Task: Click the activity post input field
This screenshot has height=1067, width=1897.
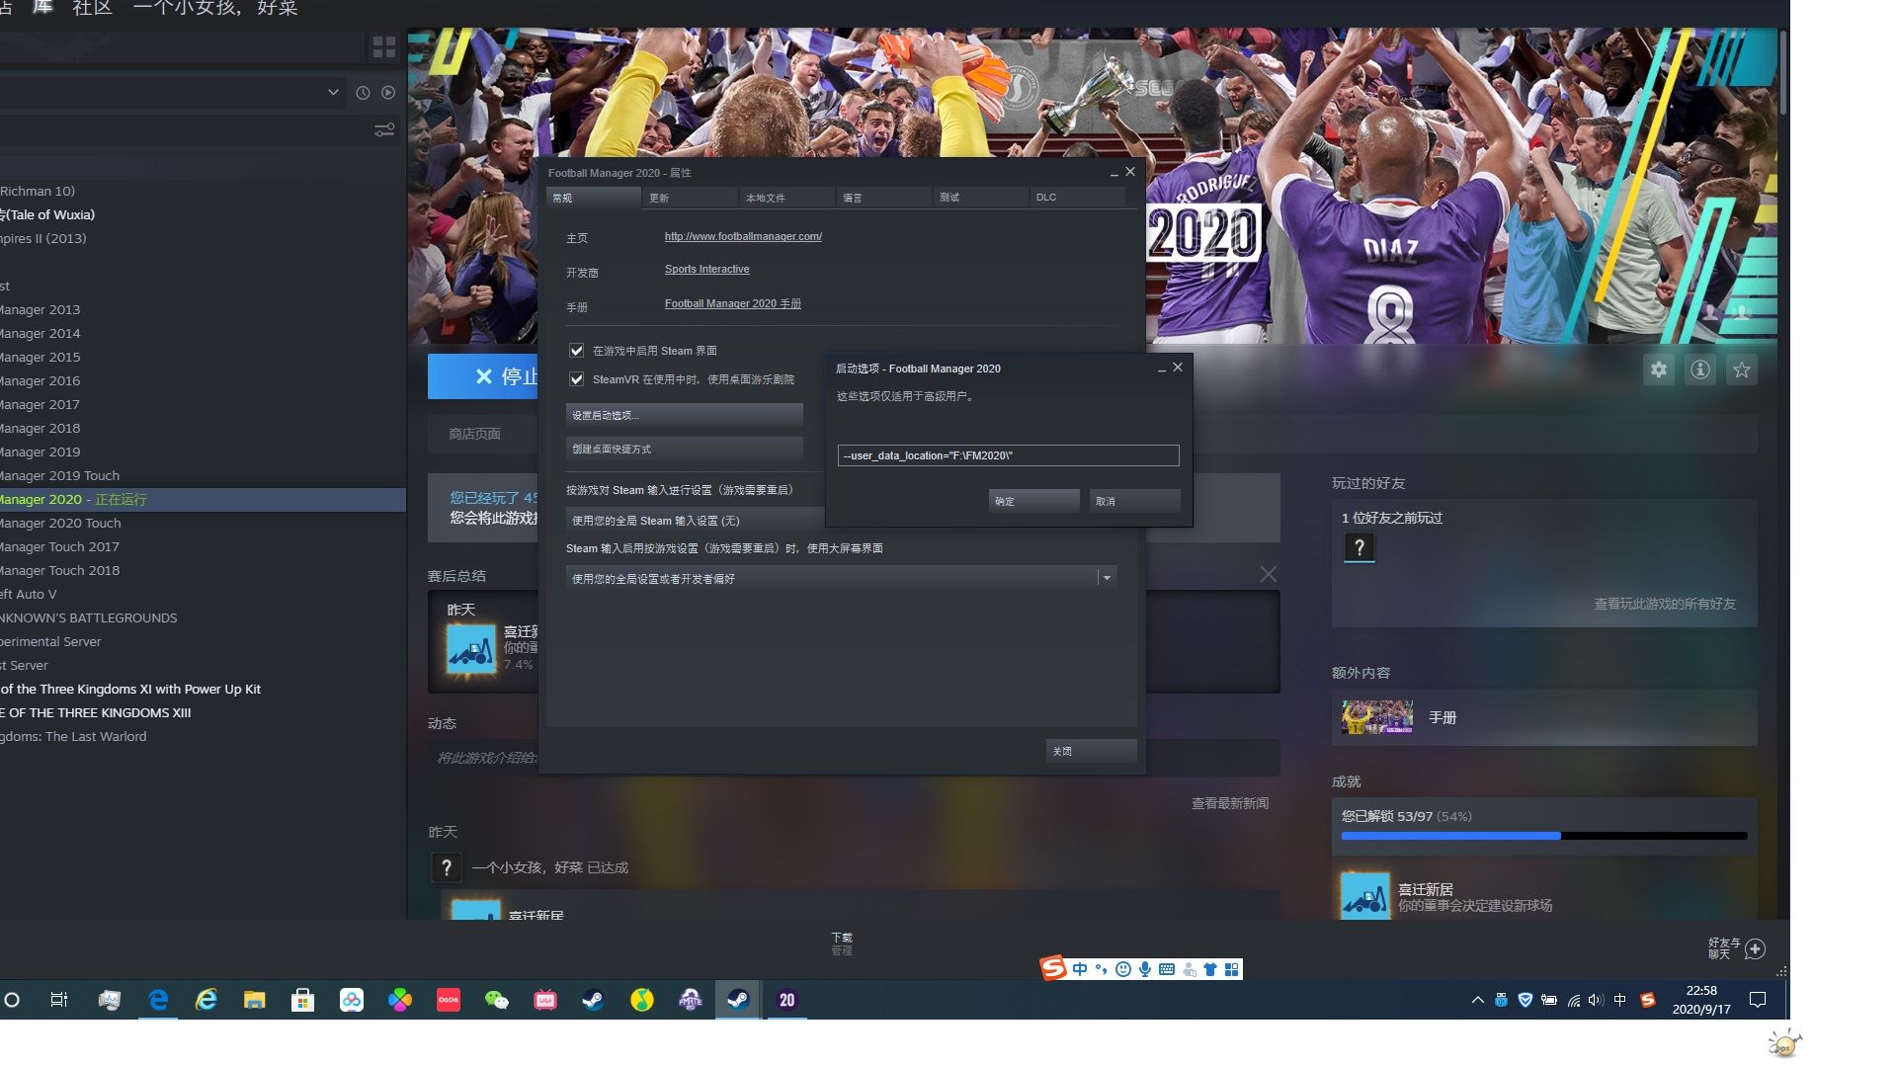Action: pyautogui.click(x=484, y=758)
